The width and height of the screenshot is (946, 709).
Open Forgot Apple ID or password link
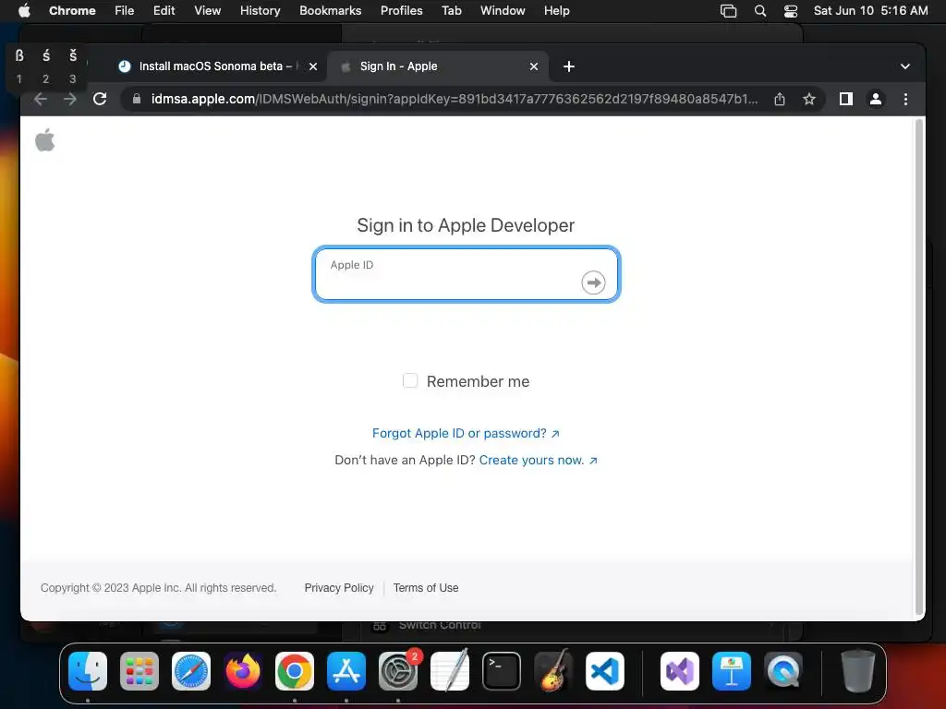pyautogui.click(x=466, y=433)
